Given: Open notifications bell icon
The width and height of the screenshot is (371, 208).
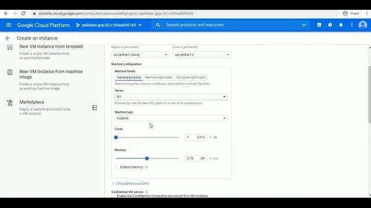Looking at the screenshot, I should pyautogui.click(x=341, y=25).
